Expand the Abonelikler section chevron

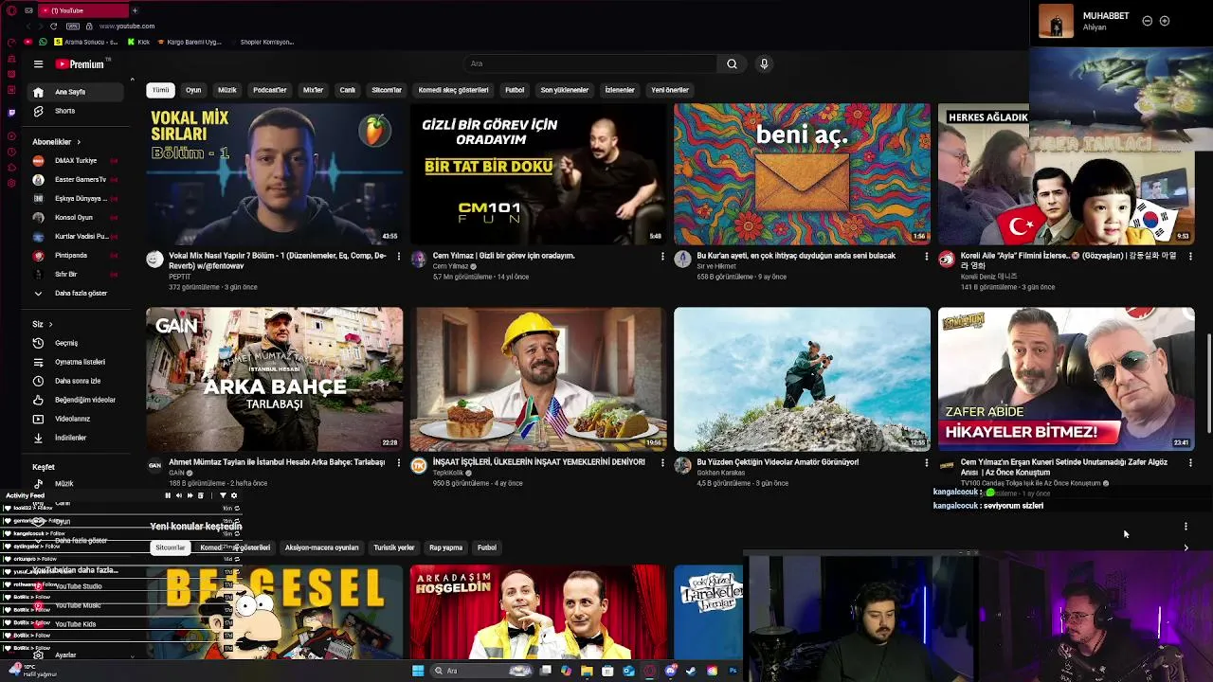coord(79,142)
